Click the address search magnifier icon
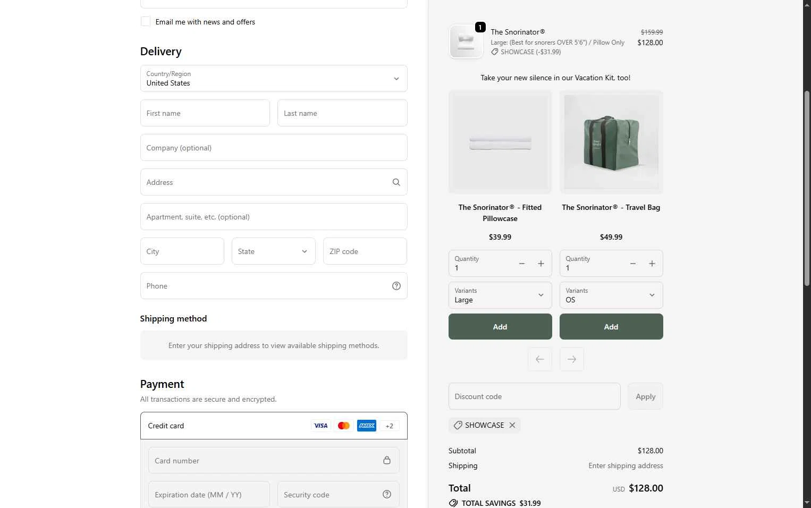The height and width of the screenshot is (508, 811). click(x=396, y=182)
